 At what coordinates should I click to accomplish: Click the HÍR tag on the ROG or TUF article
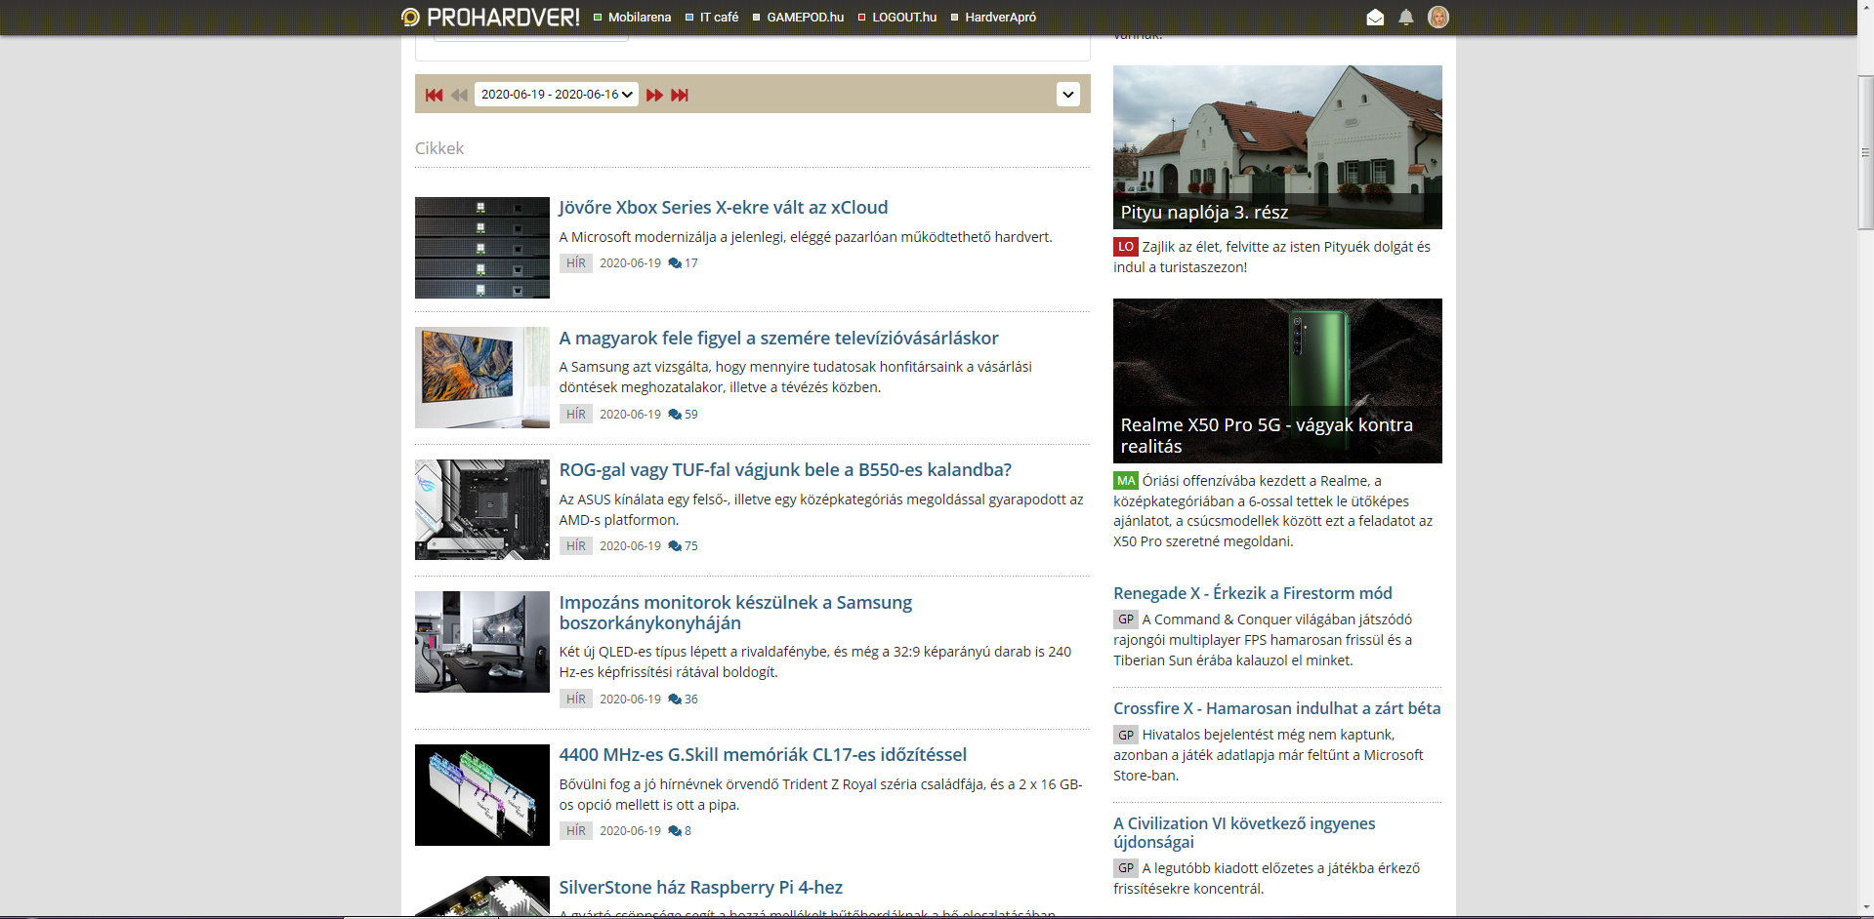coord(576,546)
